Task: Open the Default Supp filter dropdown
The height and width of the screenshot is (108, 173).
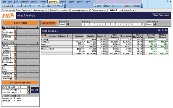Action: pyautogui.click(x=15, y=78)
